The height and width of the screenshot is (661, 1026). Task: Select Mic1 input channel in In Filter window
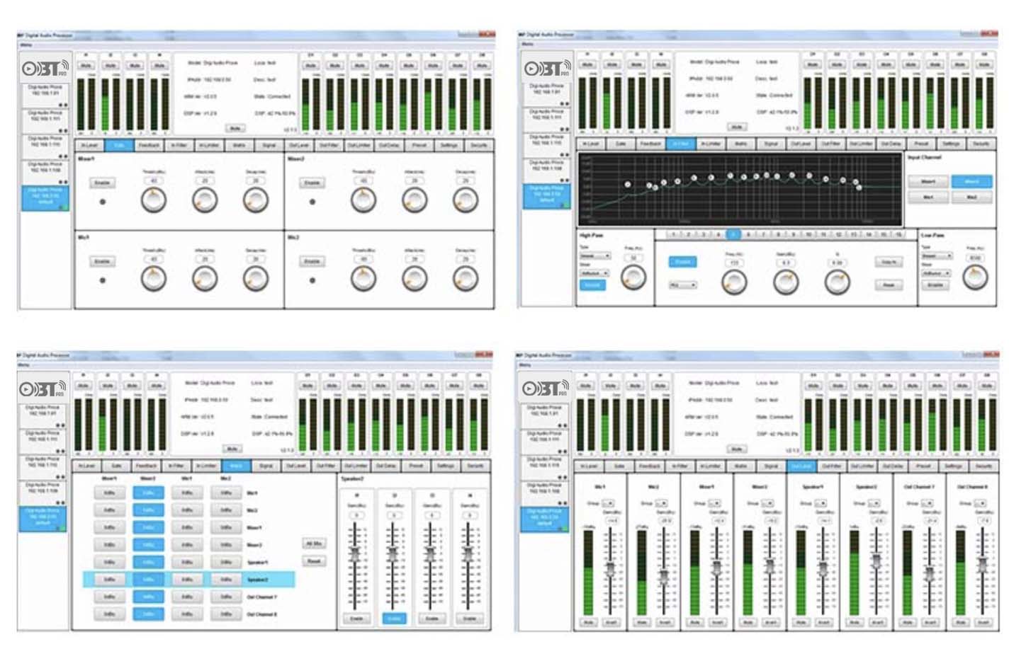coord(928,197)
